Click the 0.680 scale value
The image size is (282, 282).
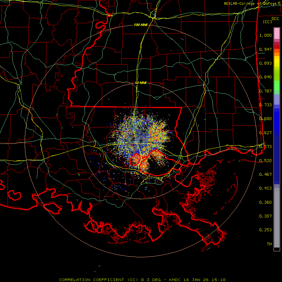(x=265, y=119)
